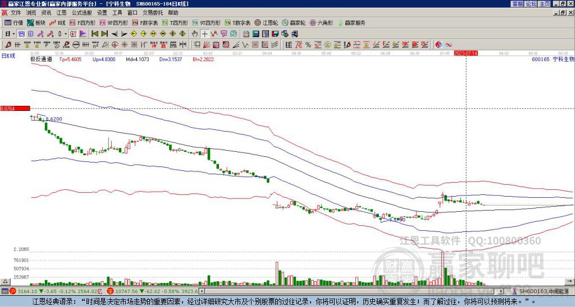Open the 设置 menu

[x=102, y=13]
